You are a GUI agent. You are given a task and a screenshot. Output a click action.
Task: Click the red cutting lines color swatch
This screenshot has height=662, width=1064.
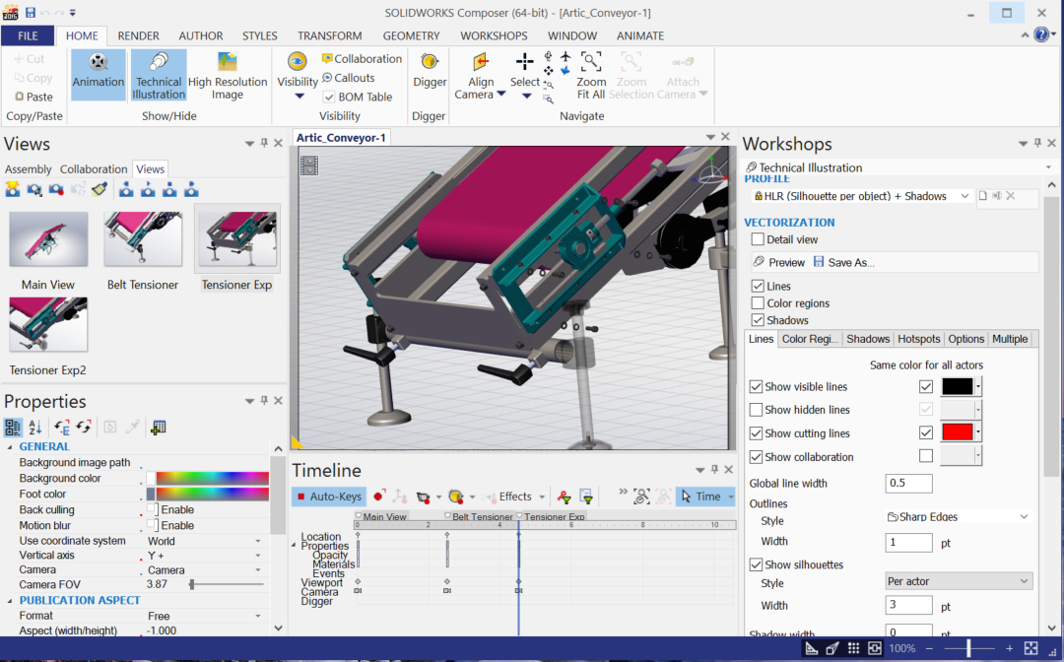[x=958, y=432]
